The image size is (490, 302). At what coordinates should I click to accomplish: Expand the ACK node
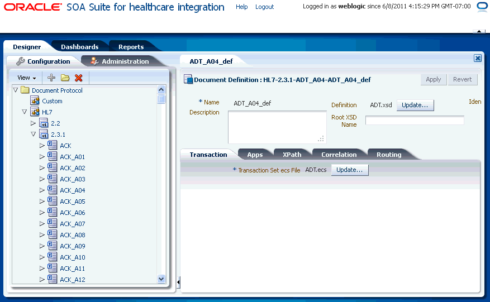(42, 146)
